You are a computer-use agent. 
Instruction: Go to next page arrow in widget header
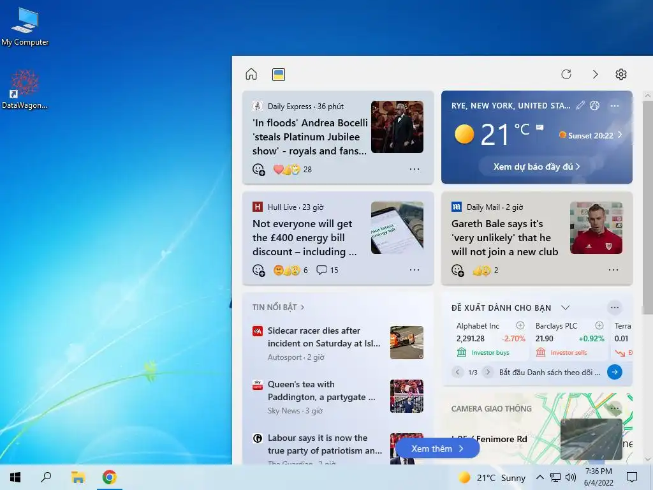[595, 74]
